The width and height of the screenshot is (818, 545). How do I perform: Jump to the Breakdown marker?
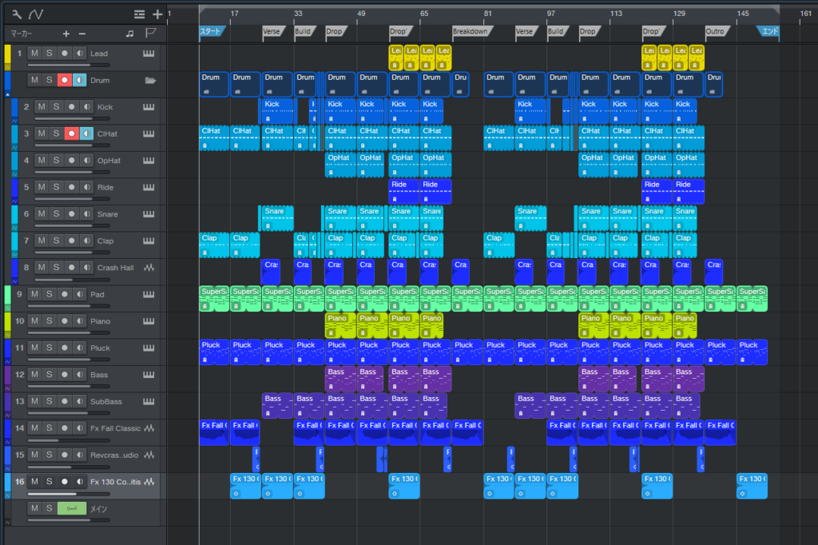point(470,32)
